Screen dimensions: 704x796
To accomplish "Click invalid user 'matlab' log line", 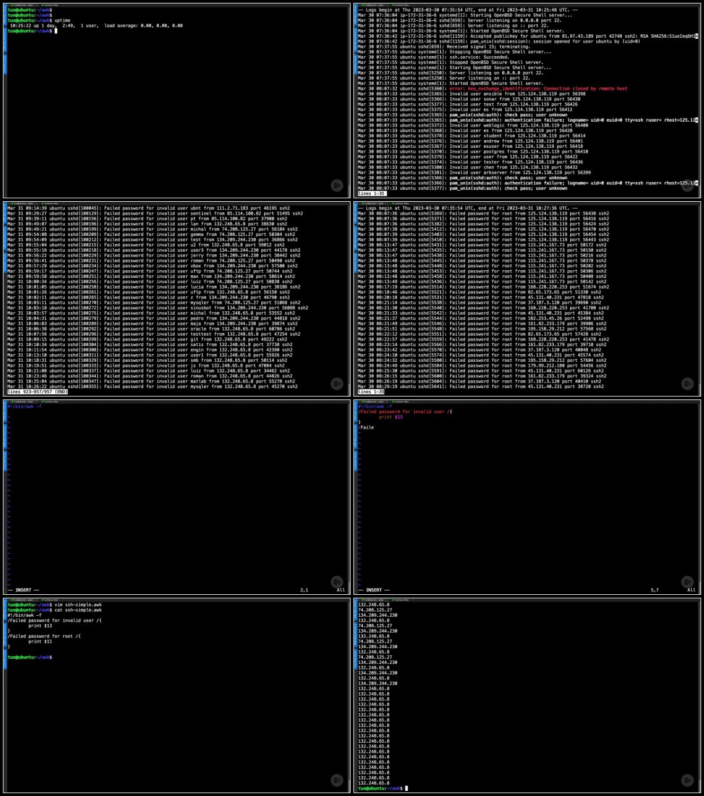I will pos(152,381).
